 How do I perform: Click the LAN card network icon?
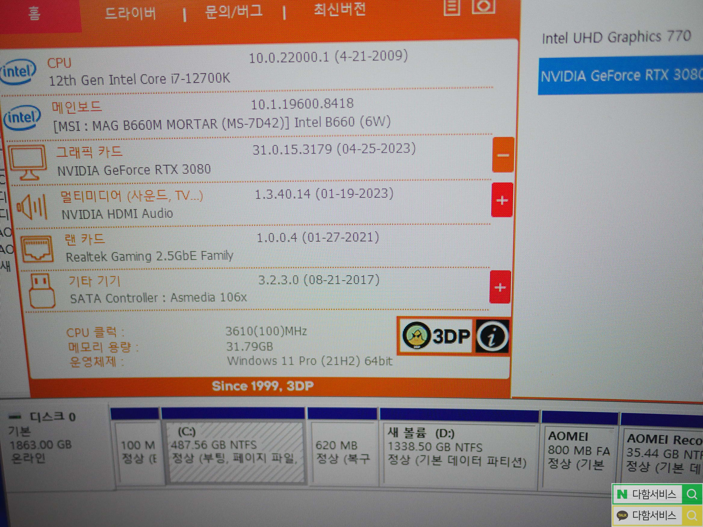[37, 249]
